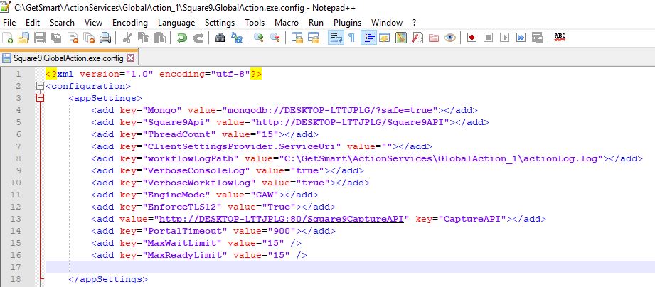Screen dimensions: 655x287
Task: Open the Language menu
Action: [176, 23]
